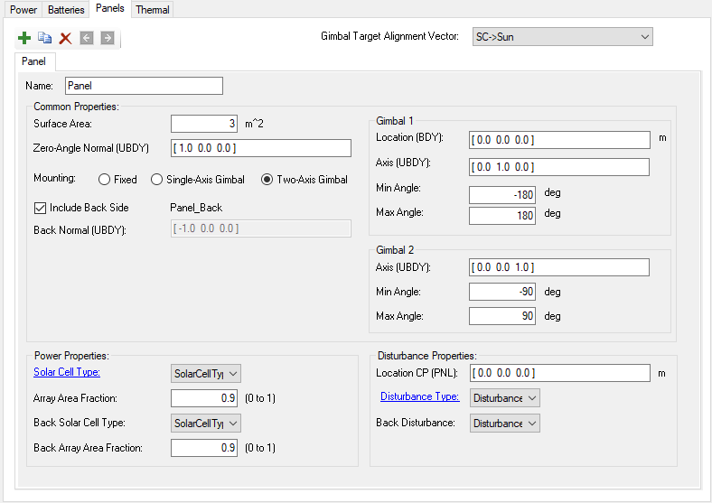Open the Back Solar Cell Type dropdown
This screenshot has height=503, width=712.
click(x=206, y=424)
